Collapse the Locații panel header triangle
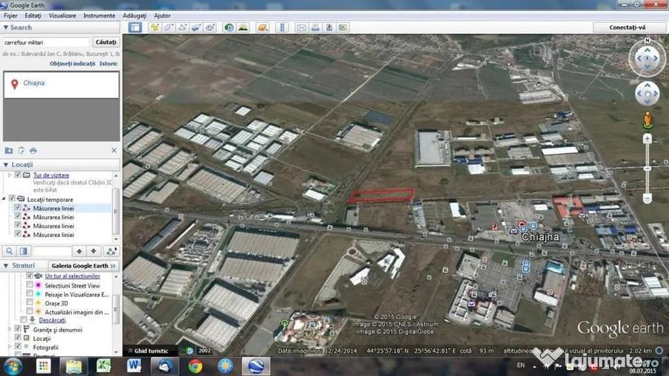 tap(5, 164)
